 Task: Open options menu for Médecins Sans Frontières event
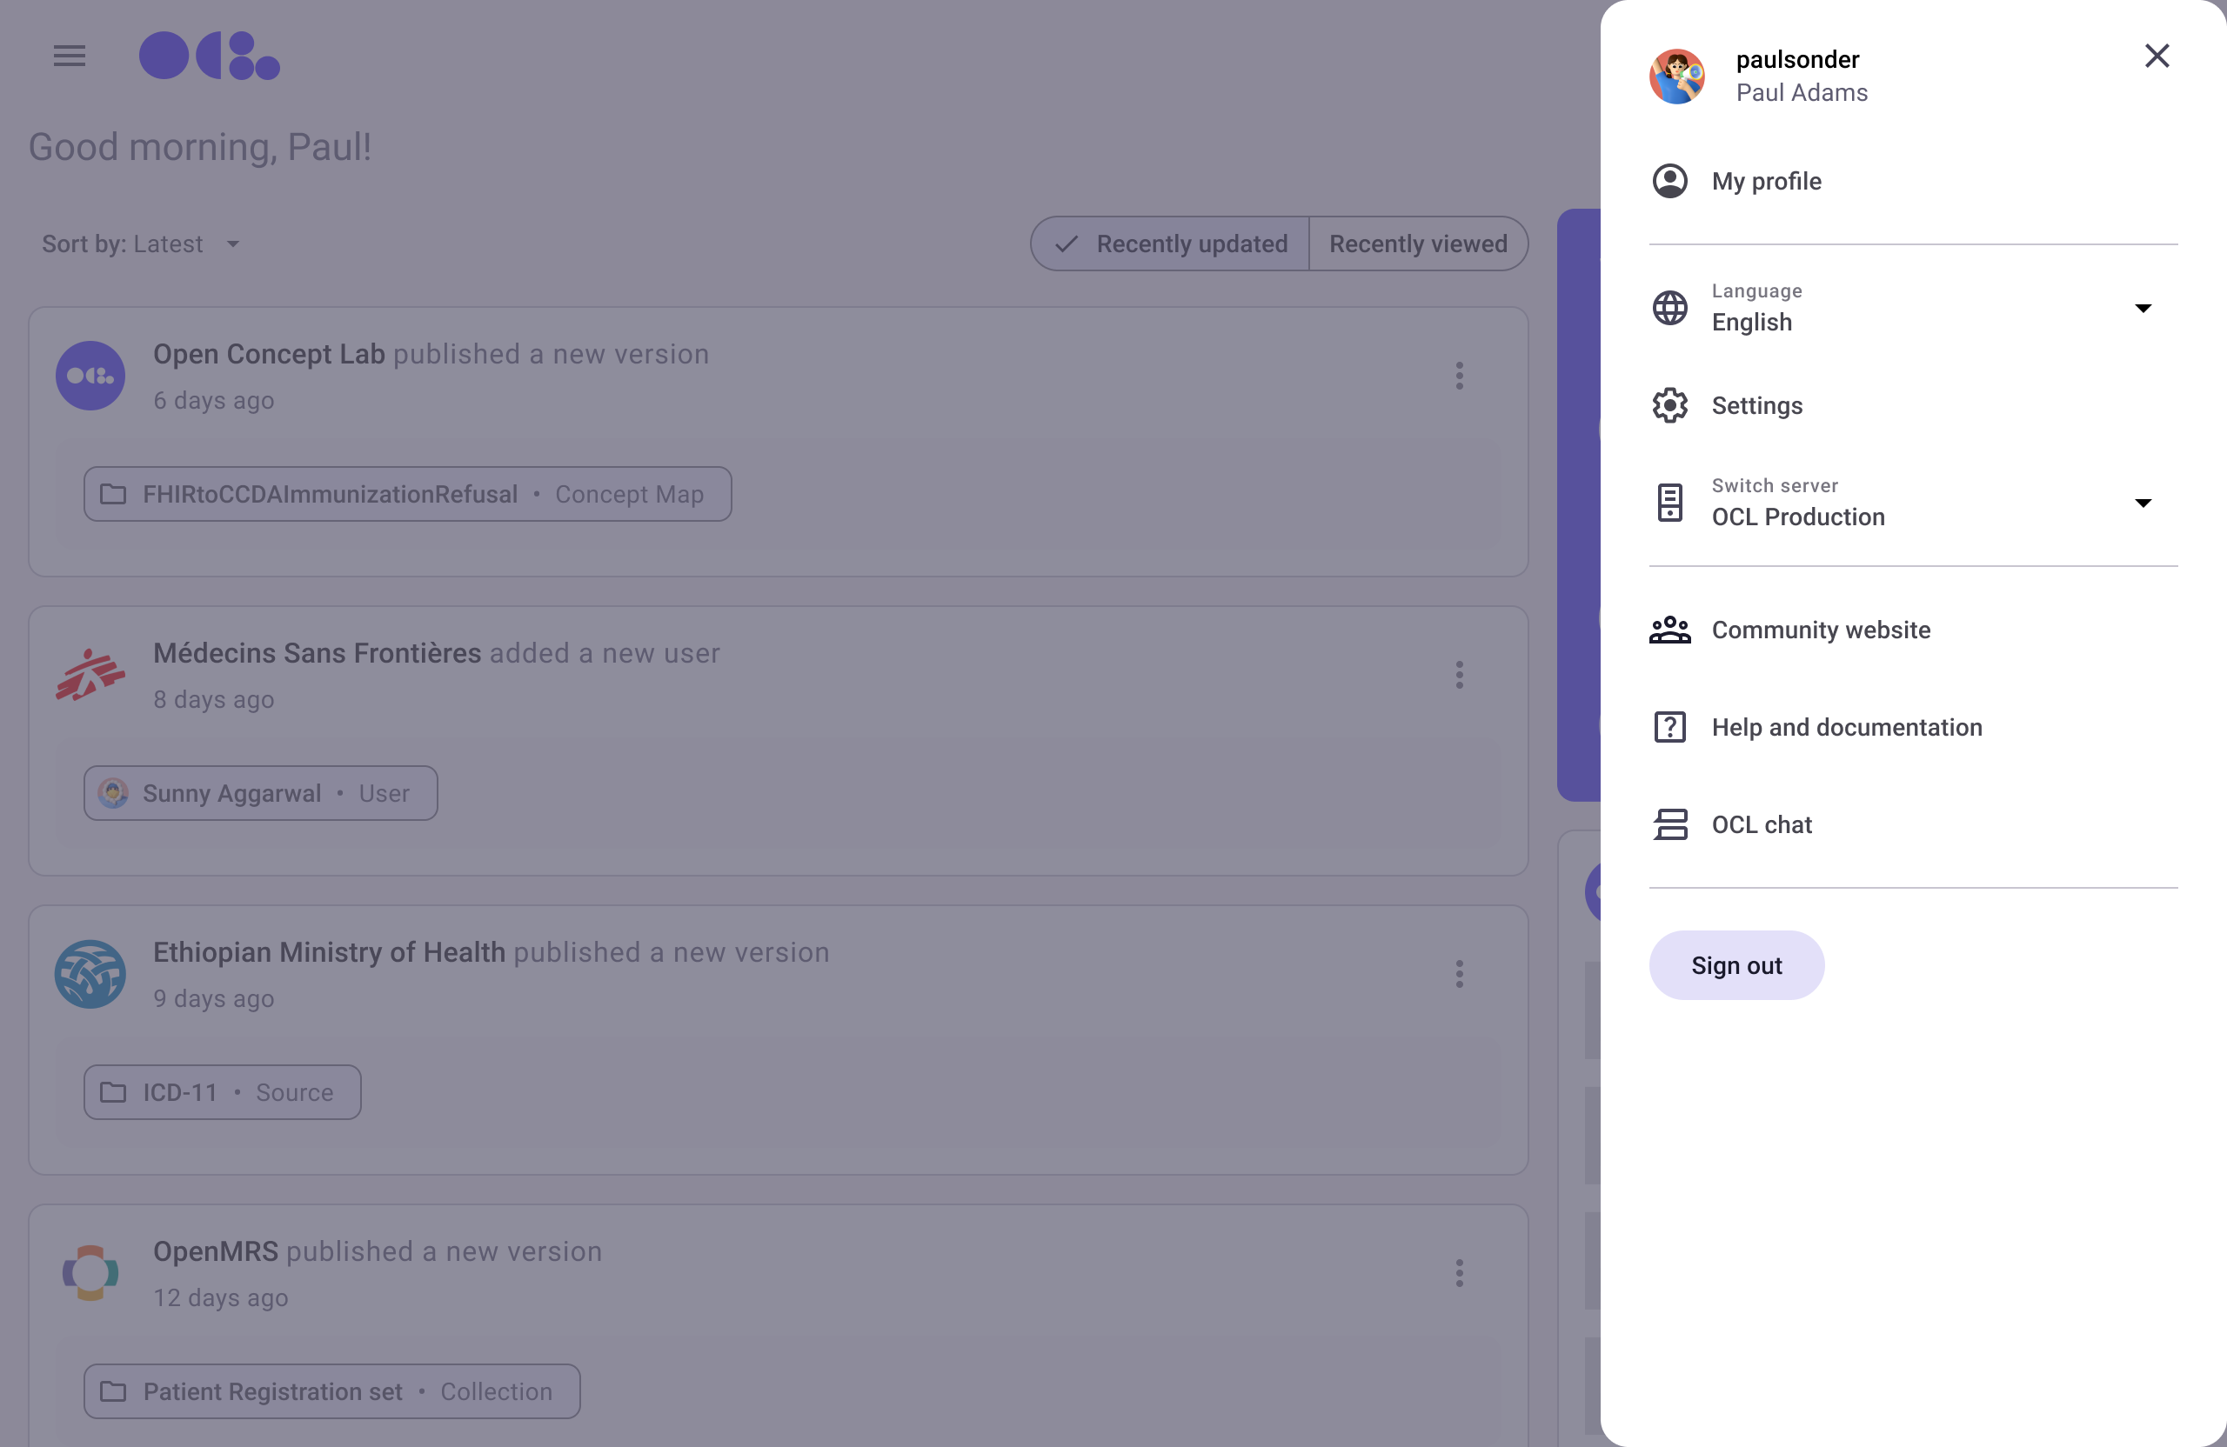[x=1459, y=676]
